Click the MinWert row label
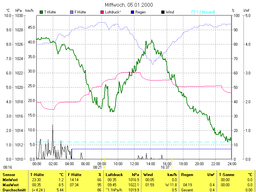The image size is (256, 192). (x=10, y=180)
